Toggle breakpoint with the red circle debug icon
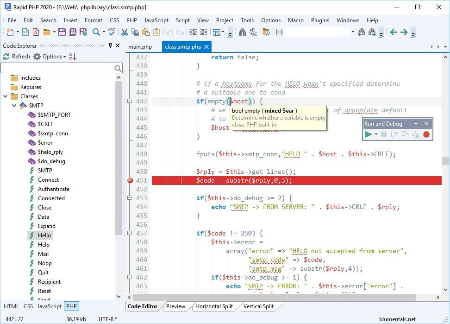Screen dimensions: 450x324 pos(426,134)
